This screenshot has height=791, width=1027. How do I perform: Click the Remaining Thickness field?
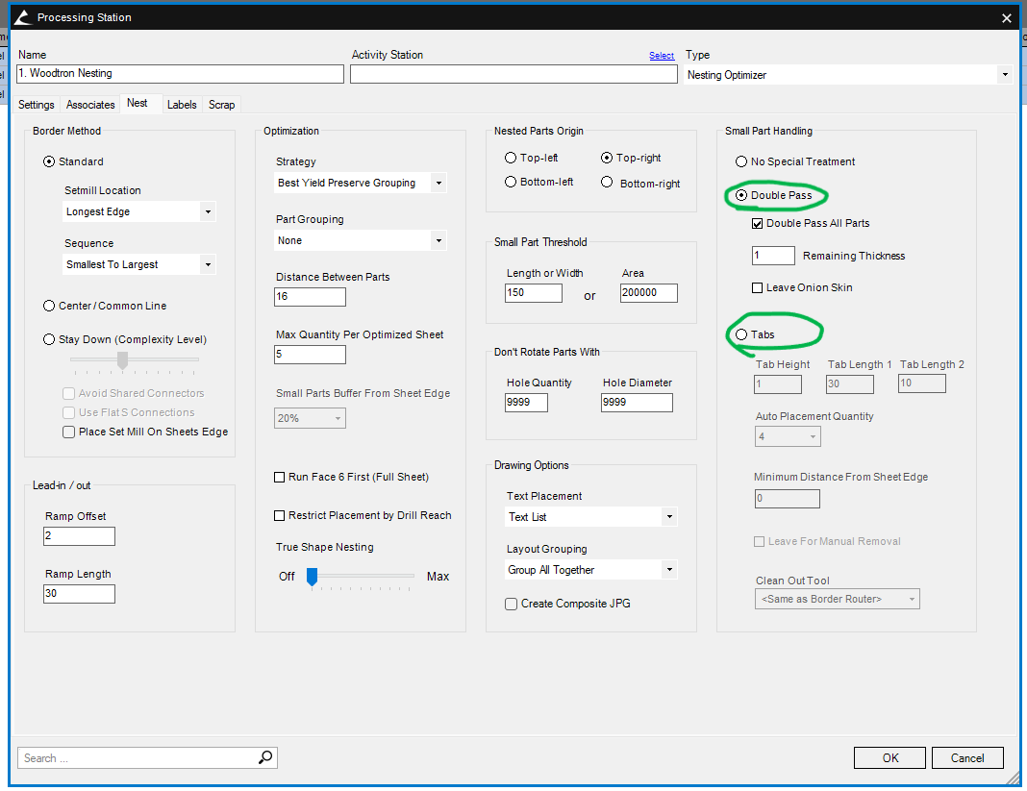pos(773,256)
